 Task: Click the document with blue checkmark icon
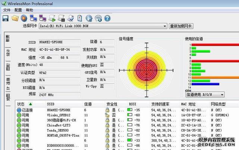pyautogui.click(x=71, y=18)
